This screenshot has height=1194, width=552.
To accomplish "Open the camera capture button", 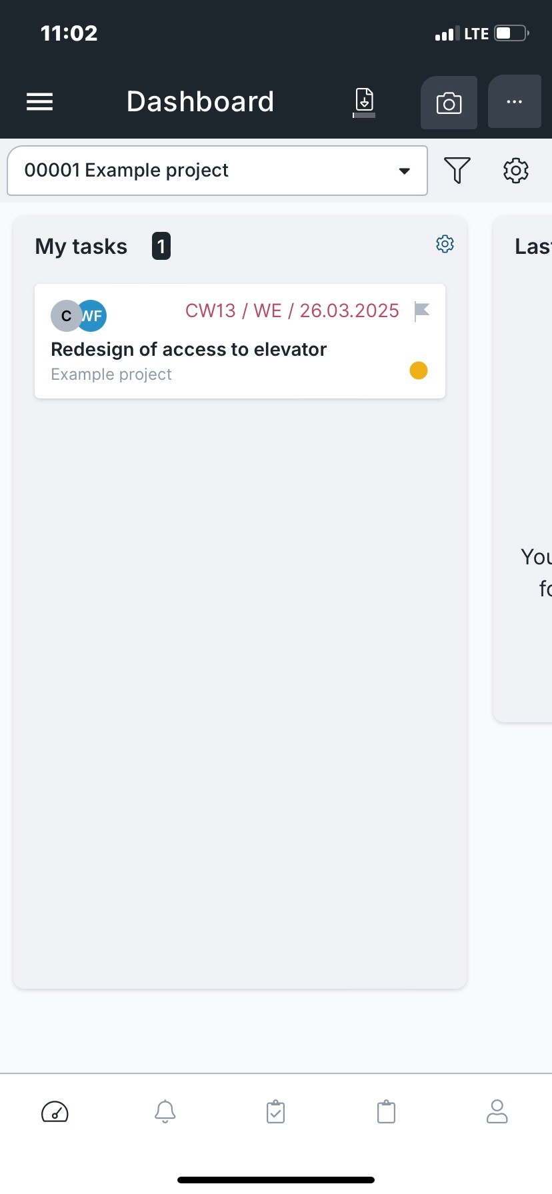I will (x=449, y=103).
